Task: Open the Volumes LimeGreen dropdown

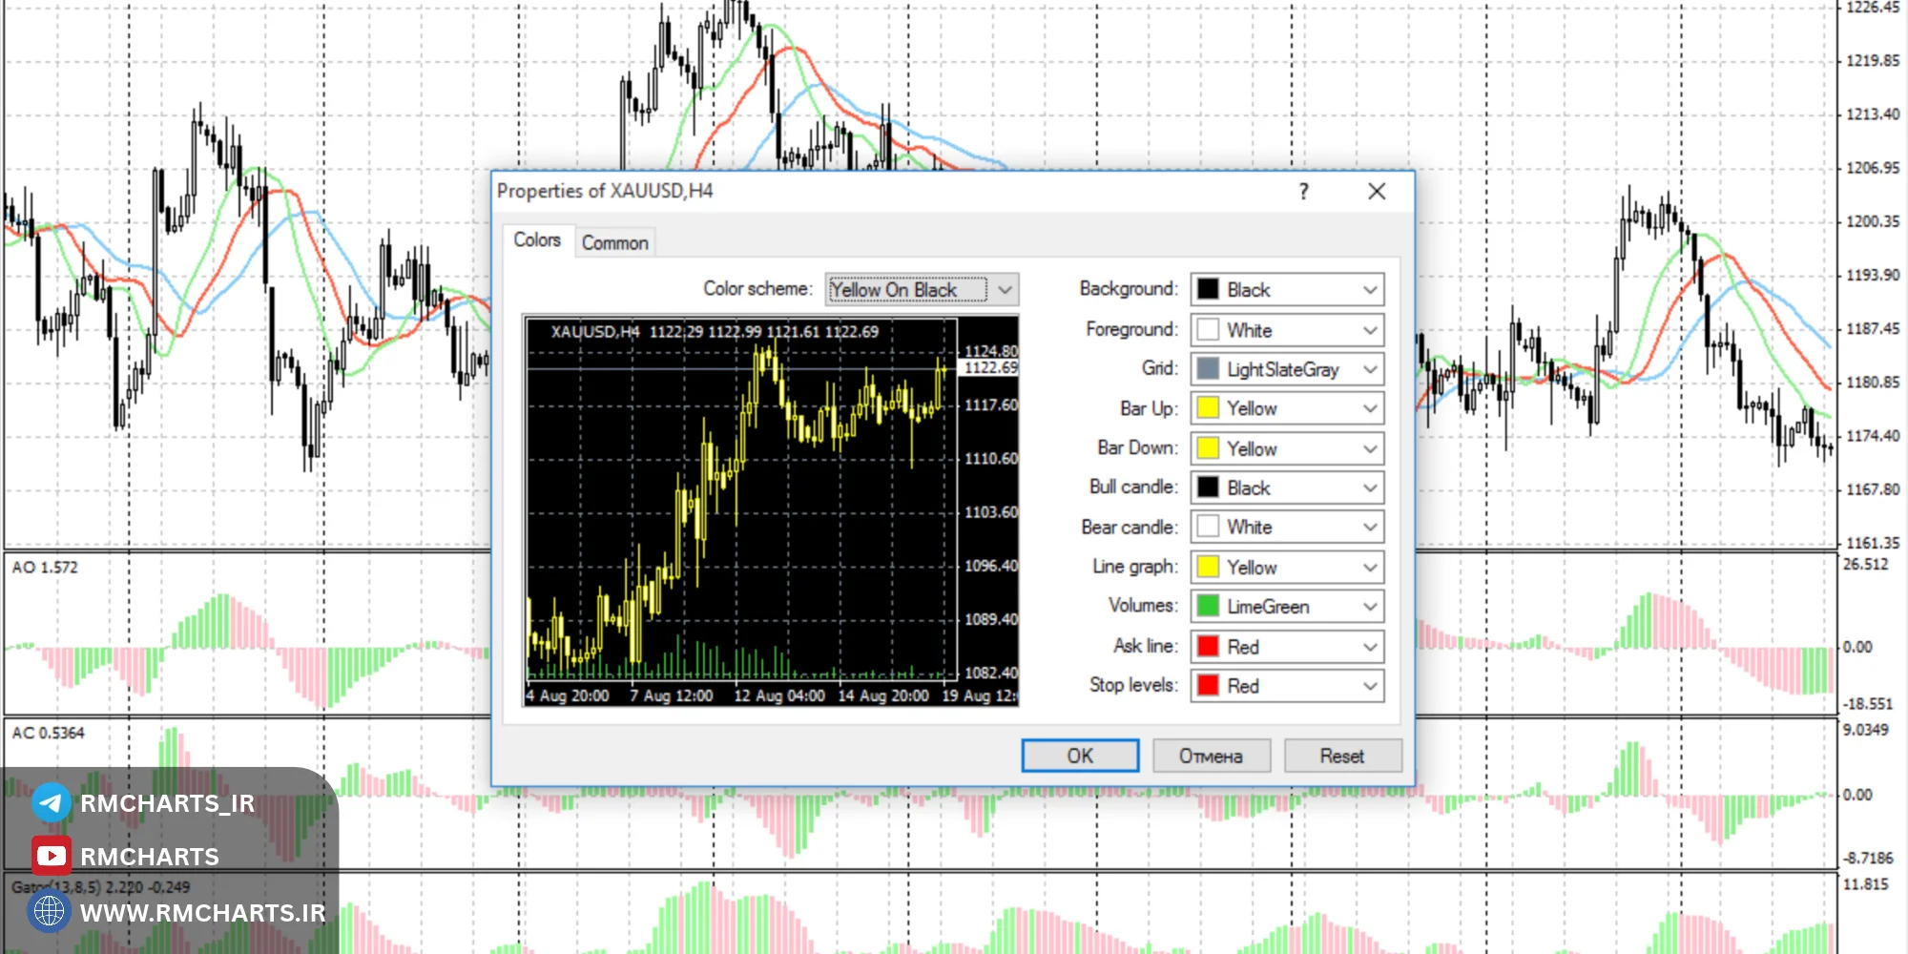Action: point(1287,606)
